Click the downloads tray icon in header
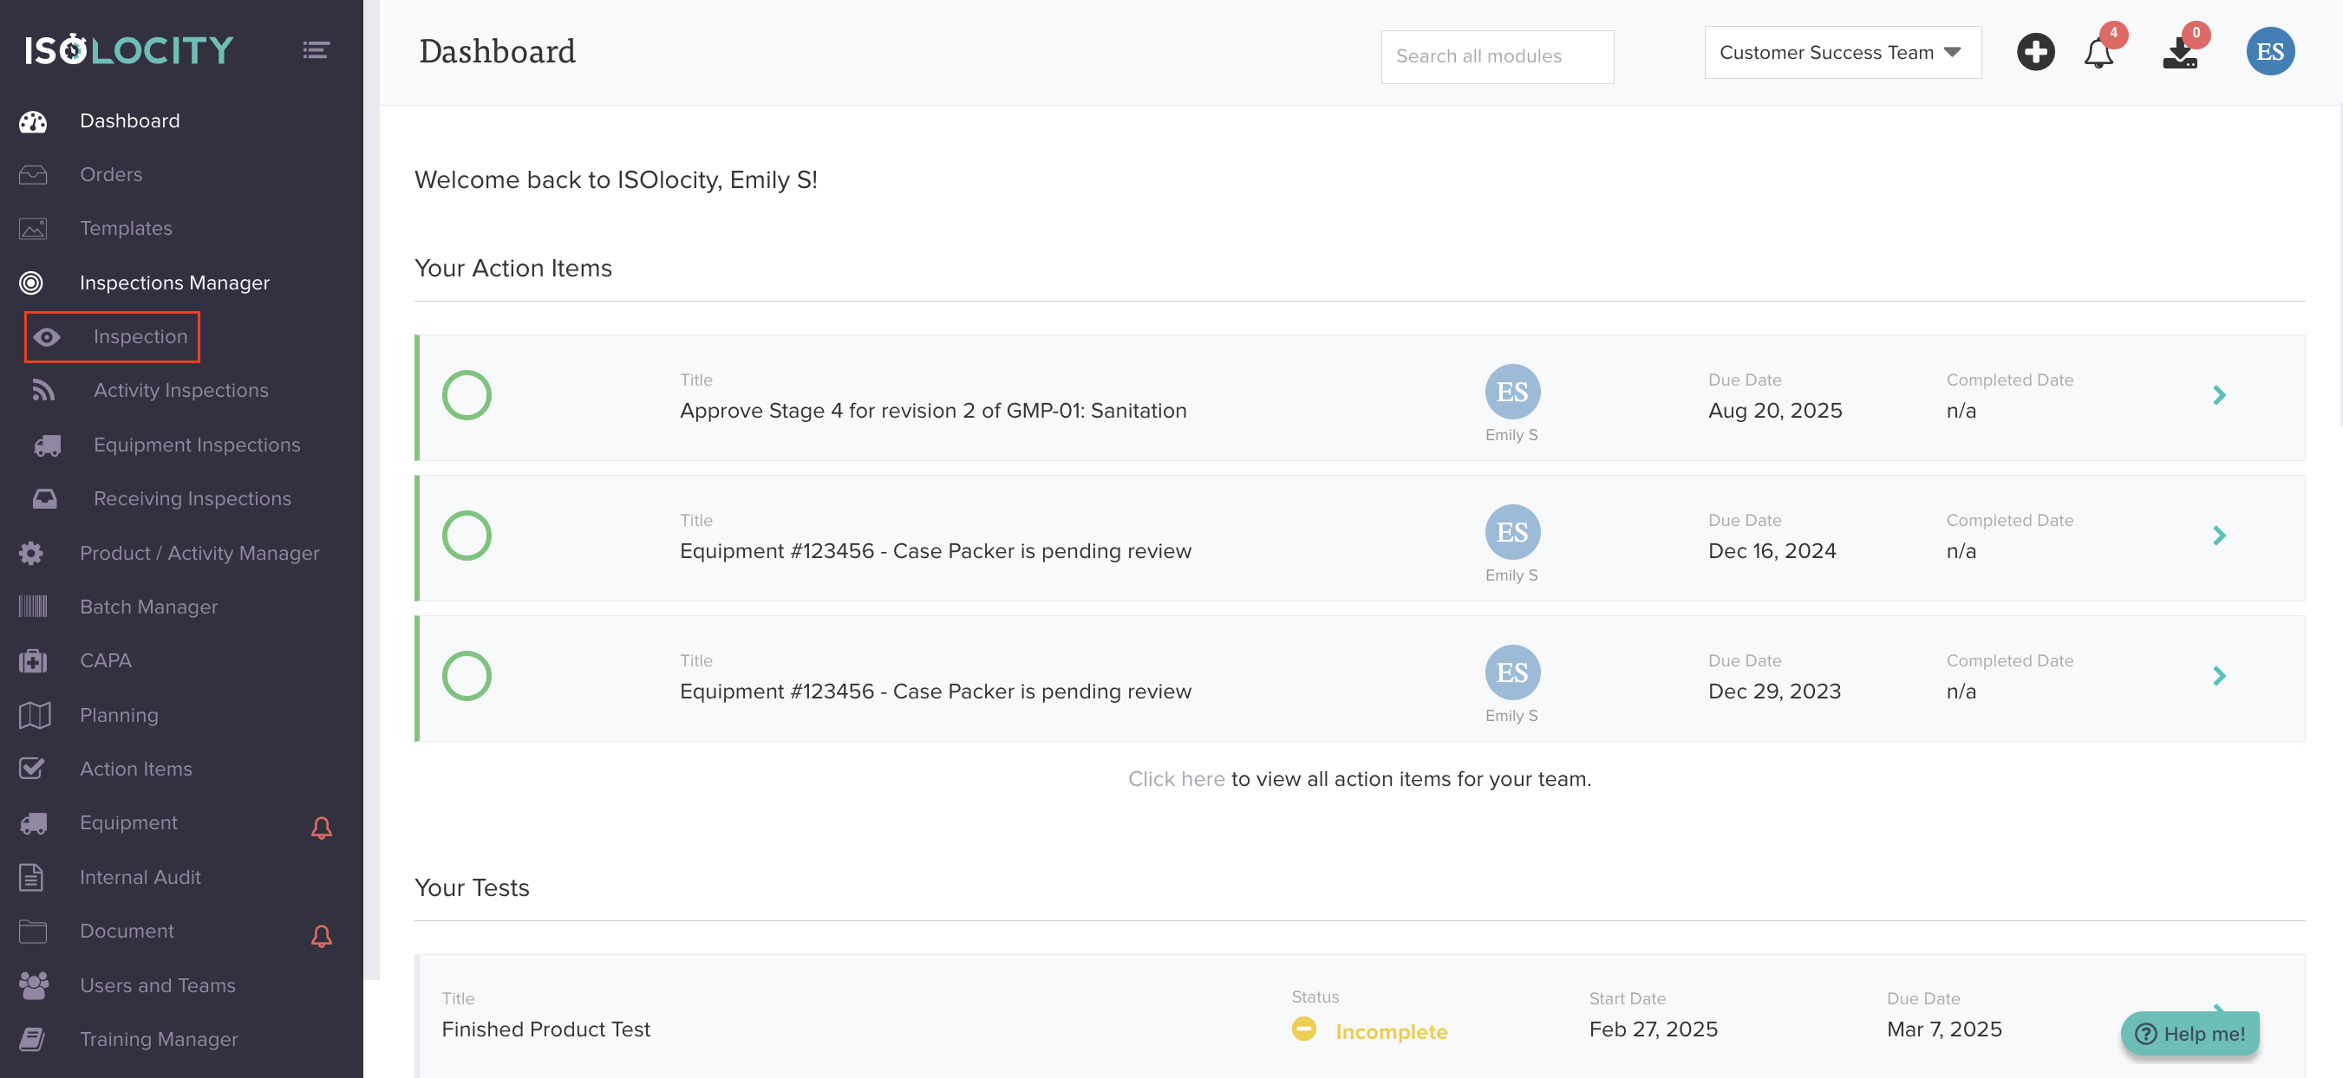 tap(2179, 53)
